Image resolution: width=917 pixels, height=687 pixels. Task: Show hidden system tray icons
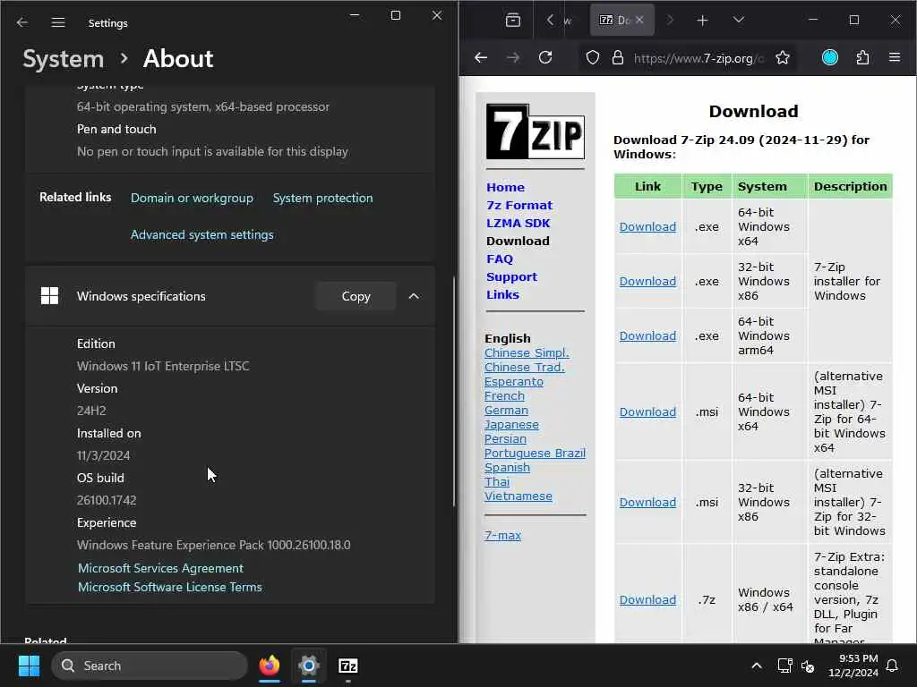[x=756, y=666]
